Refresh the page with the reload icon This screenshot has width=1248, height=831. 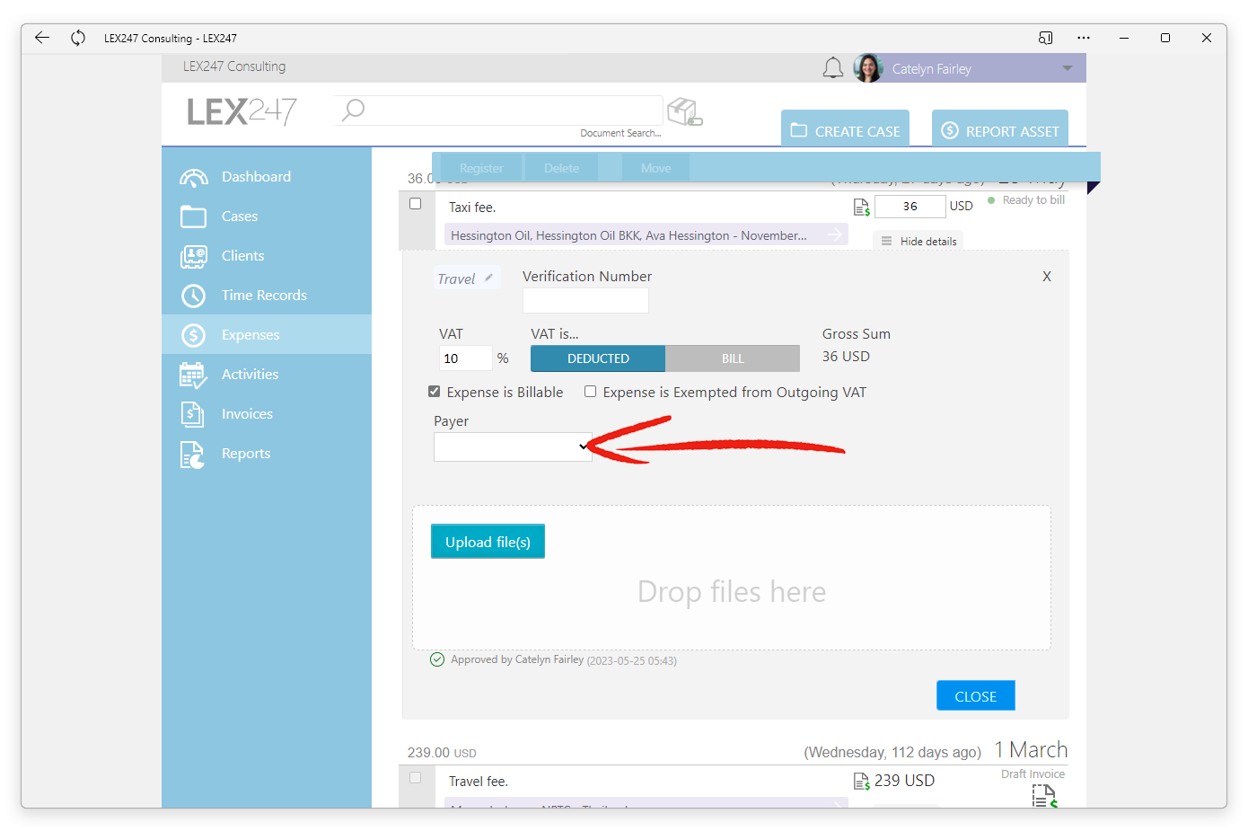[x=78, y=38]
